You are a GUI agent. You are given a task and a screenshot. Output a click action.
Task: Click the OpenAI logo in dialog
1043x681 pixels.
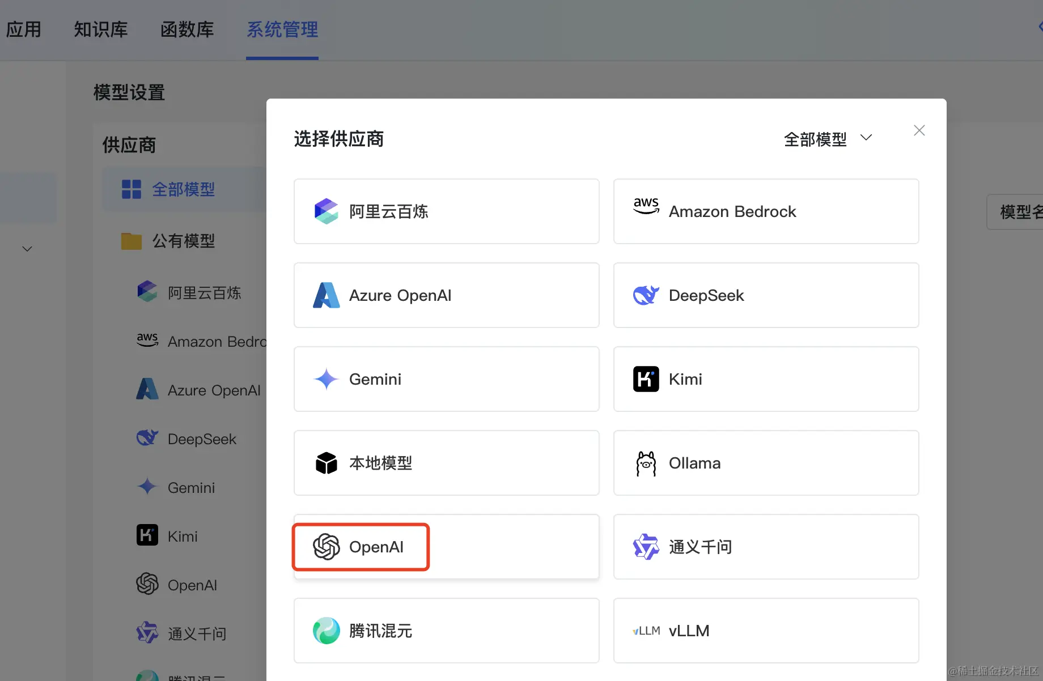point(327,547)
